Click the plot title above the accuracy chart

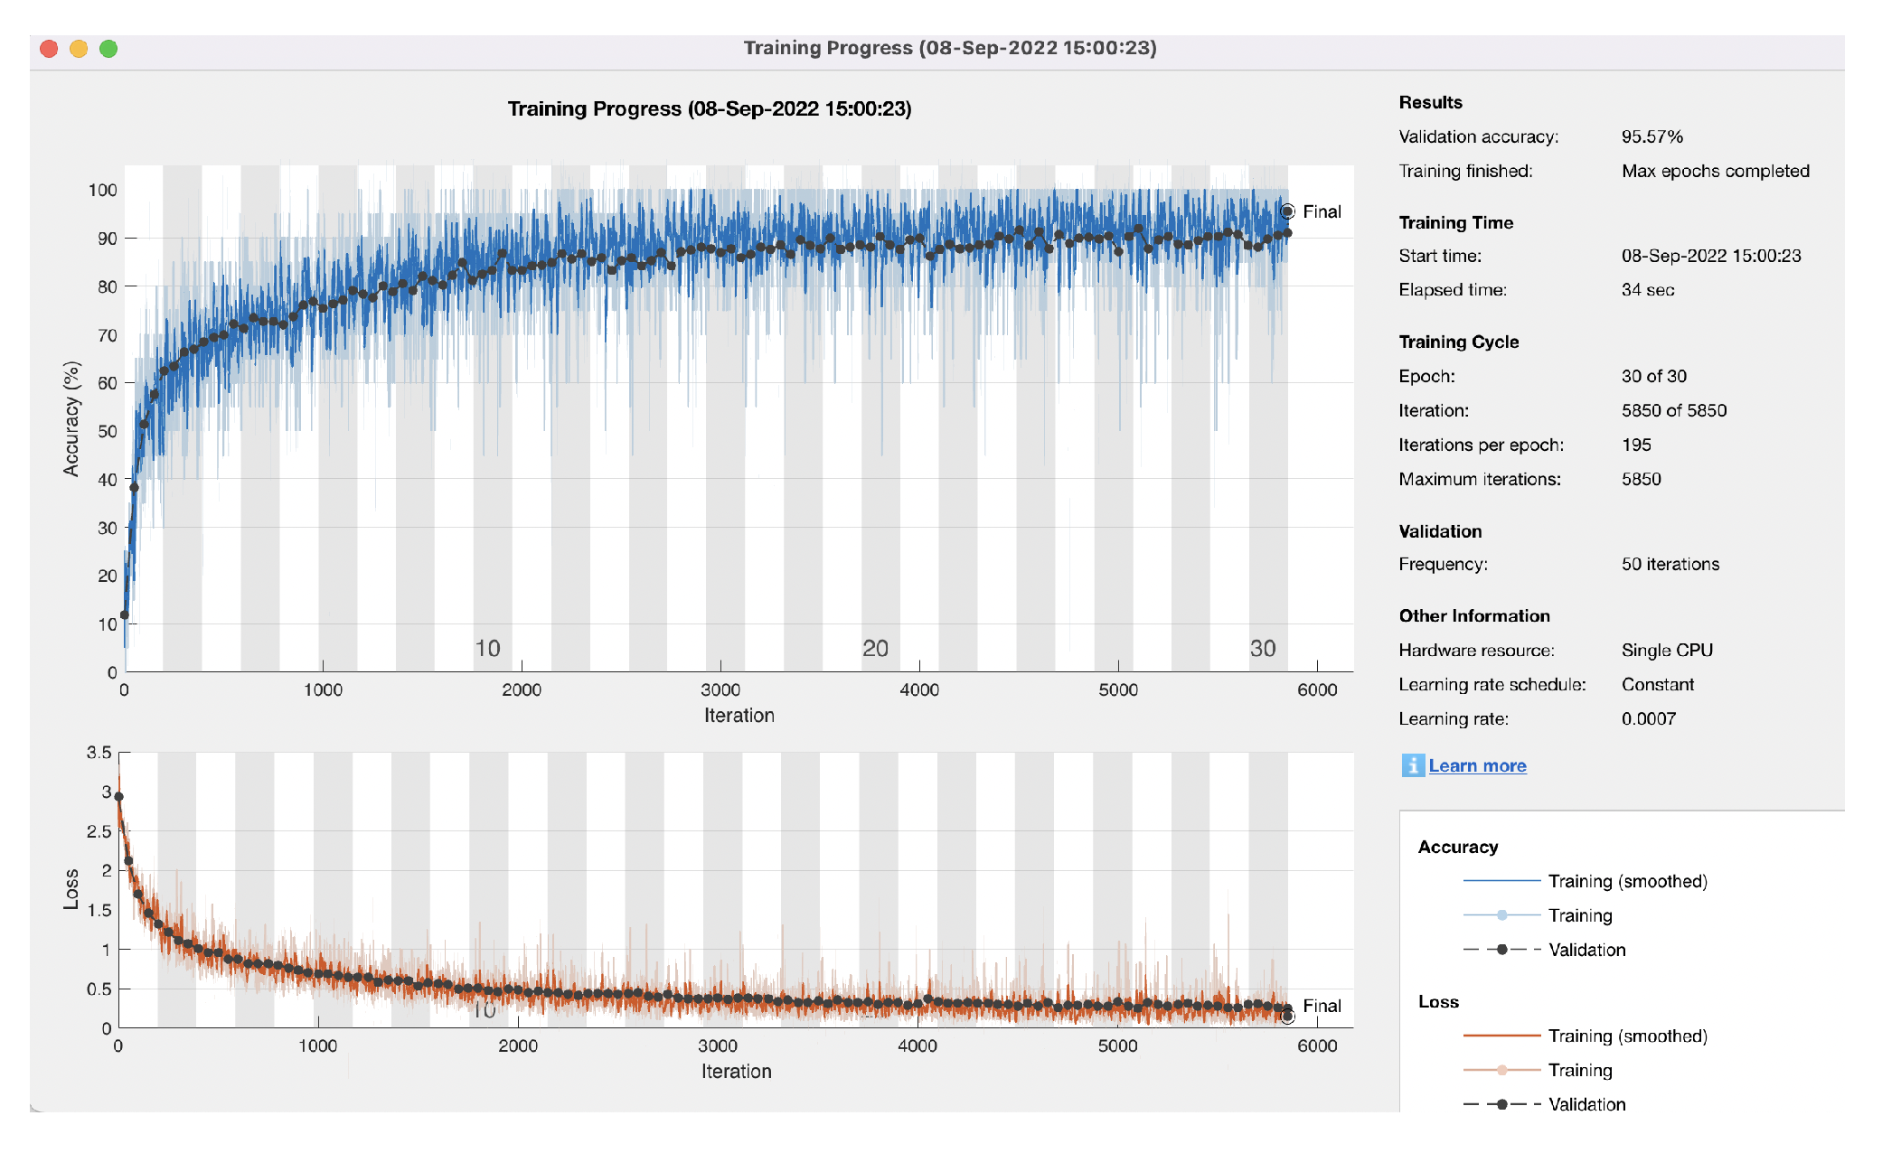click(709, 108)
